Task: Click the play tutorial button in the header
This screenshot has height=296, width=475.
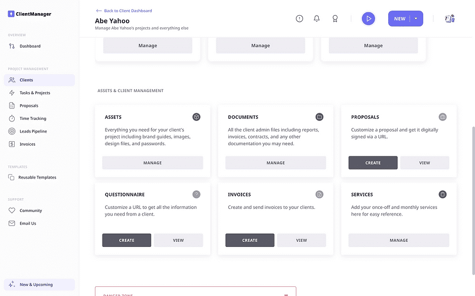Action: (368, 18)
